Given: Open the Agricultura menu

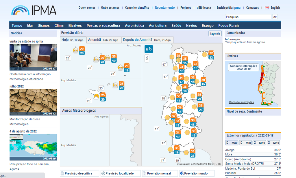Looking at the screenshot, I should tap(158, 26).
